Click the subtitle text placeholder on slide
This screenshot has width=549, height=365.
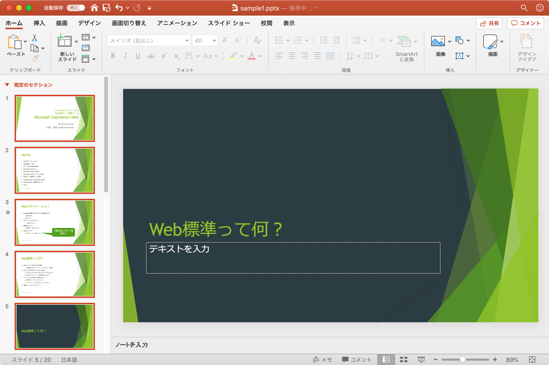point(293,258)
